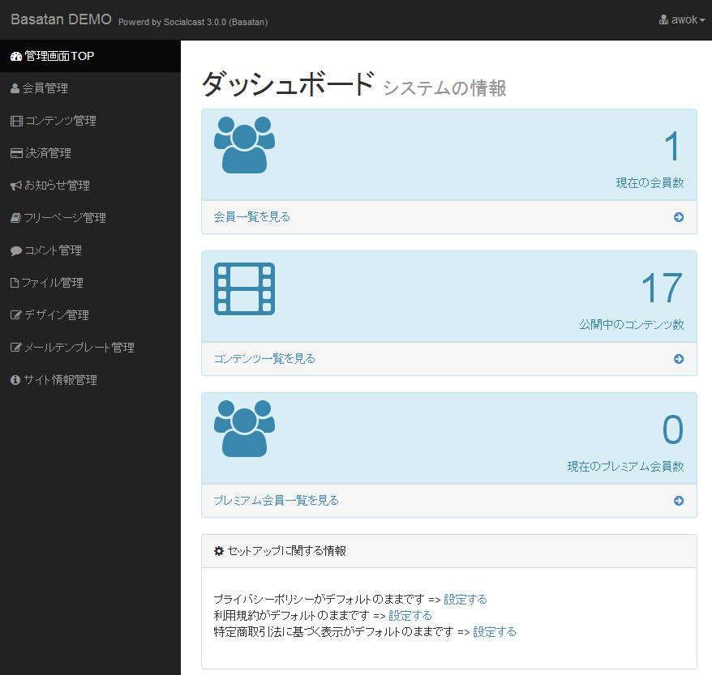This screenshot has height=675, width=712.
Task: Click the arrow icon beside コンテンツ一覧を見る
Action: (679, 359)
